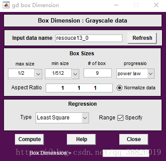
Task: Click the Input data name label
Action: [x=32, y=38]
